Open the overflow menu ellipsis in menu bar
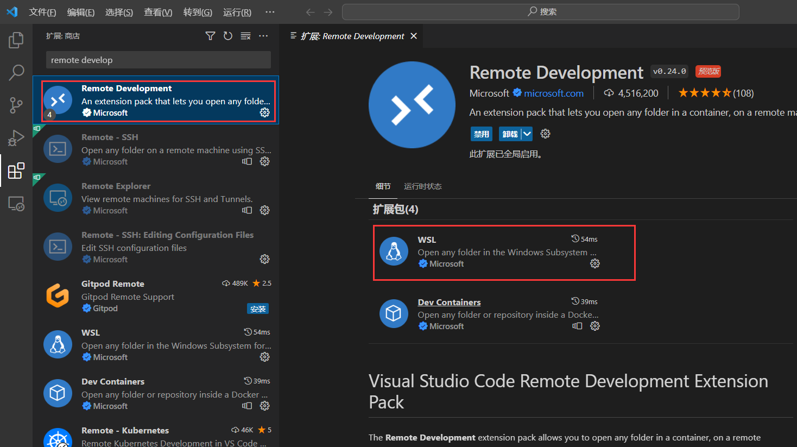797x447 pixels. (x=270, y=12)
